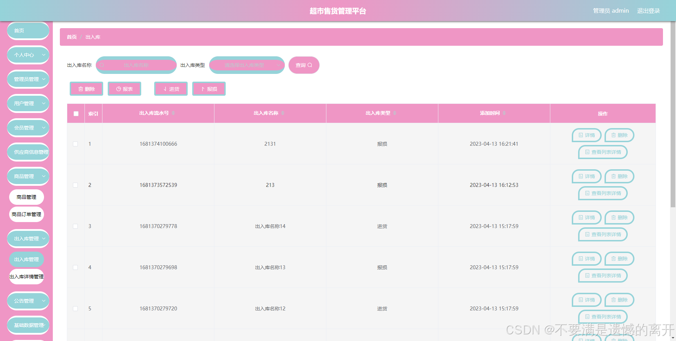
Task: Open the 商品管理 submenu item
Action: click(26, 197)
